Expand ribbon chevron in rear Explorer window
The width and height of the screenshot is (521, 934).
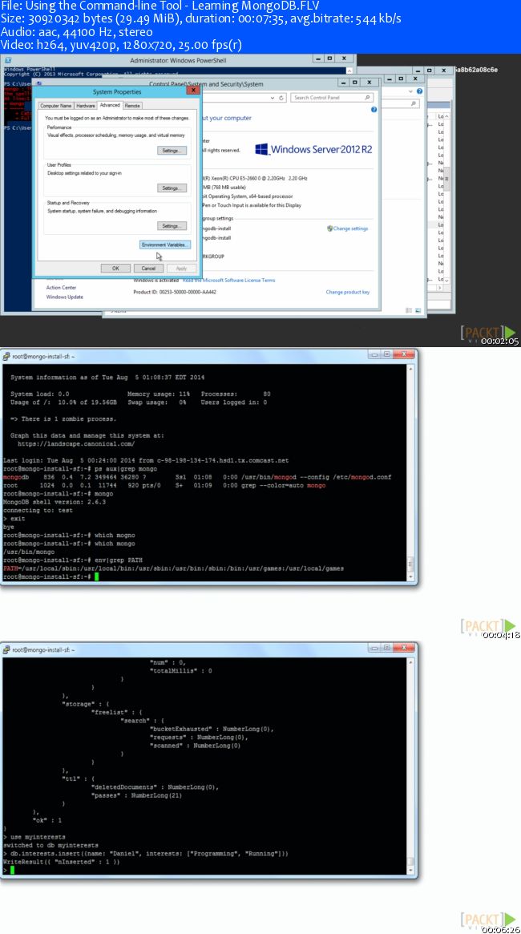411,91
